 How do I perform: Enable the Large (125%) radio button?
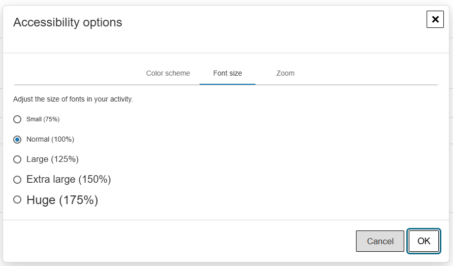point(17,159)
